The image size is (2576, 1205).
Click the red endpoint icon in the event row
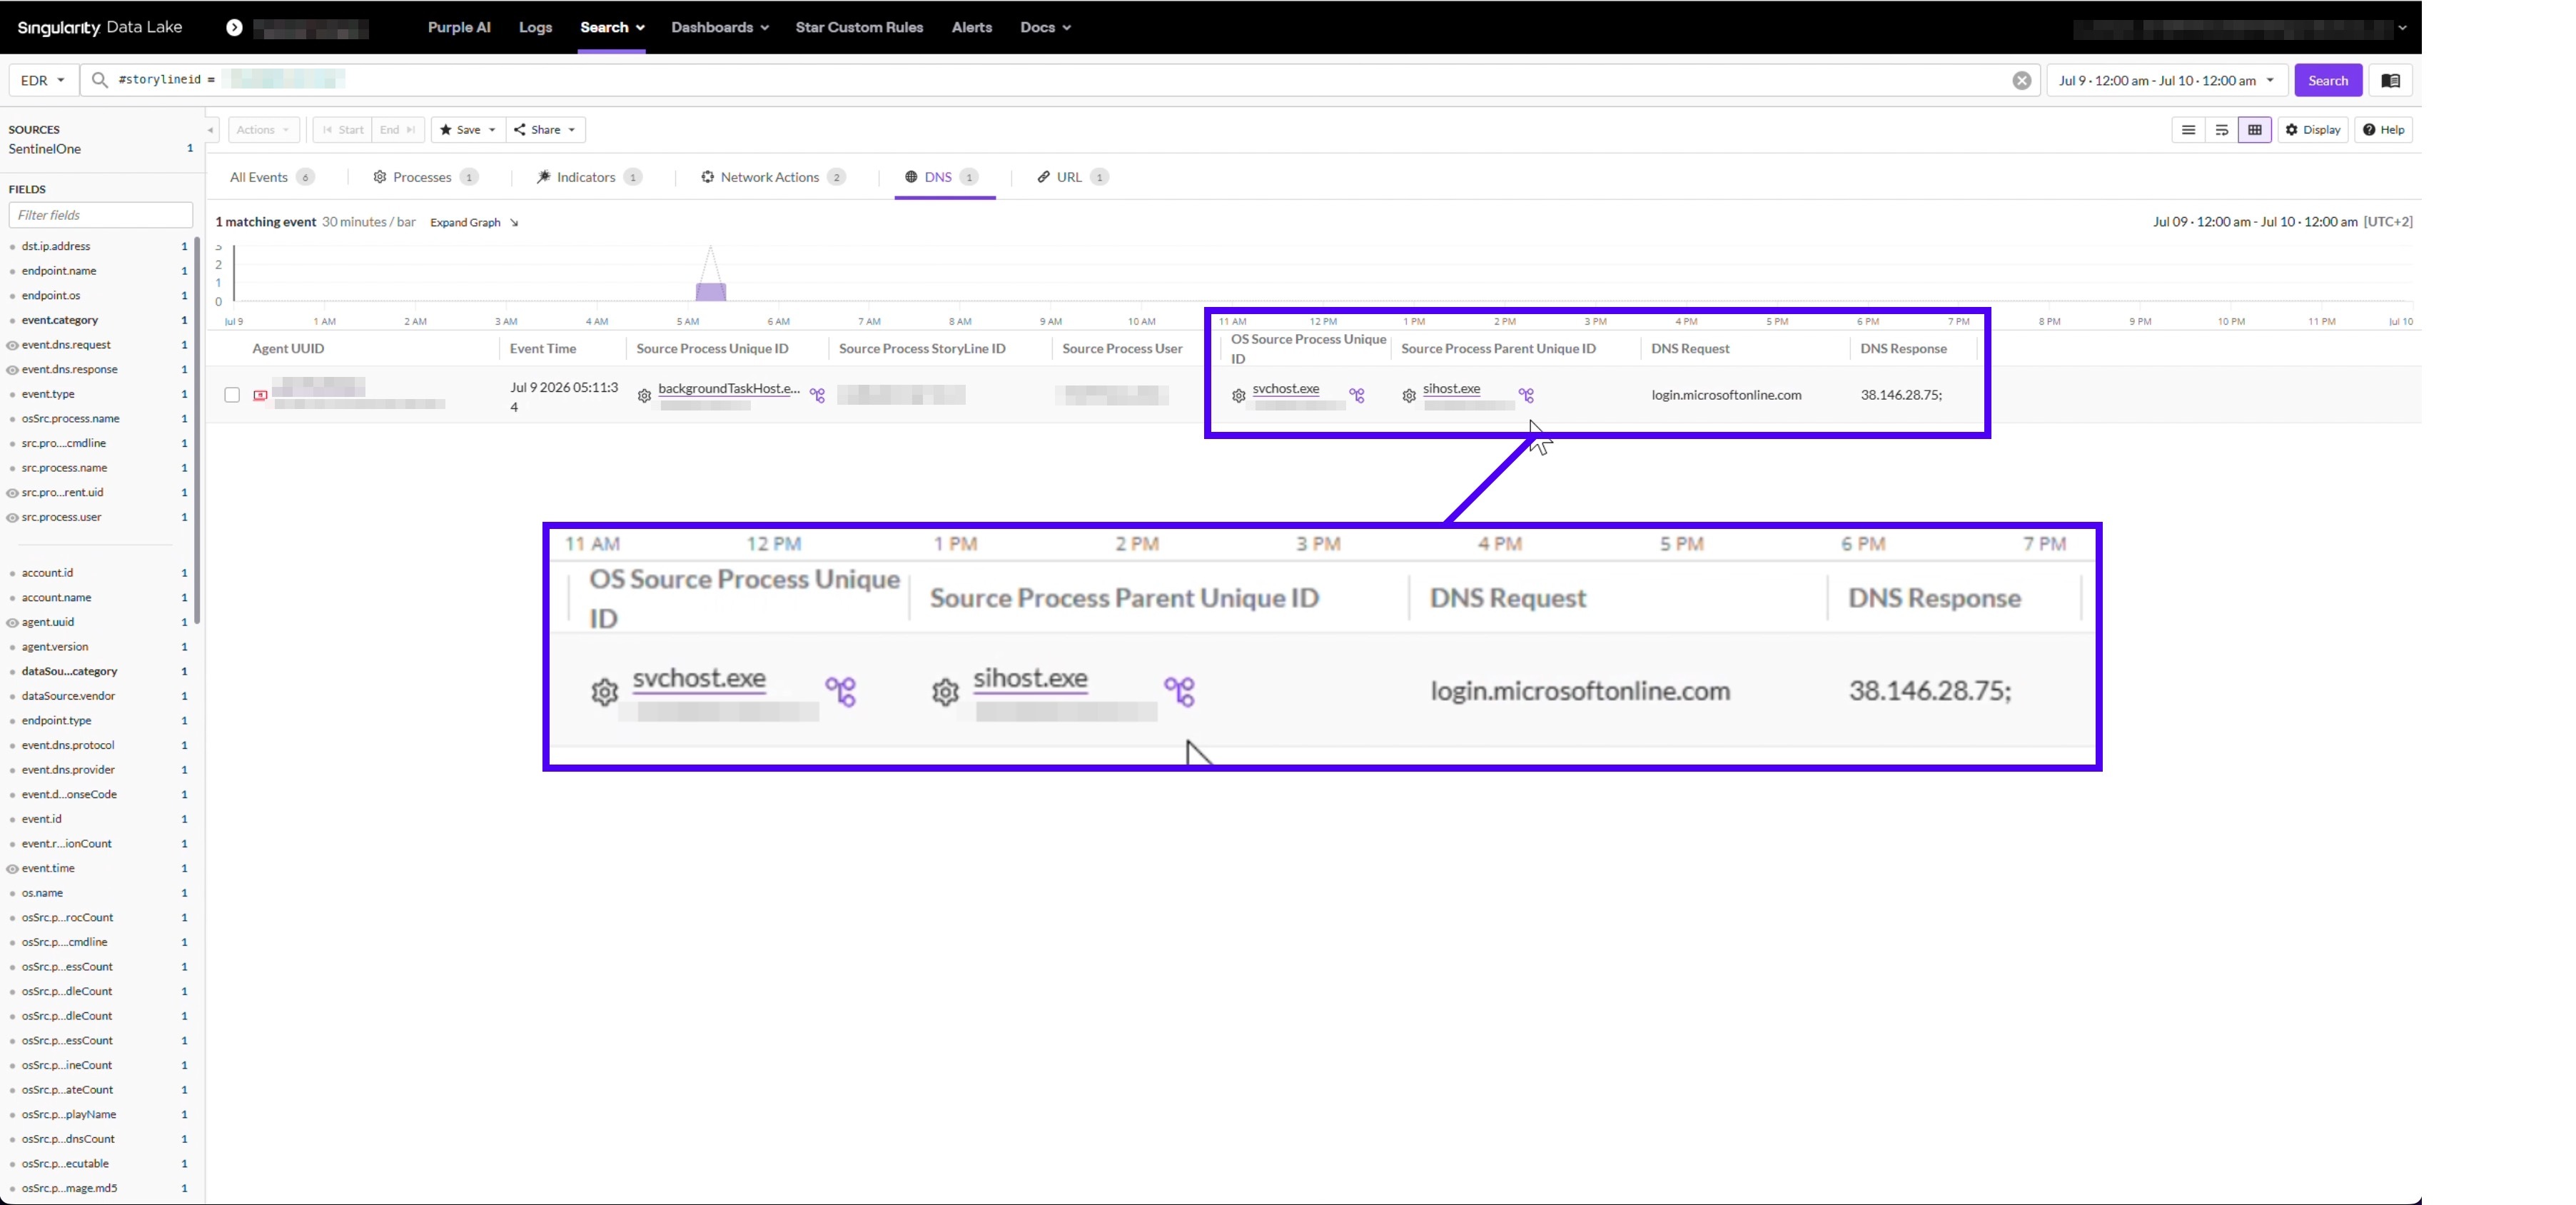point(260,395)
